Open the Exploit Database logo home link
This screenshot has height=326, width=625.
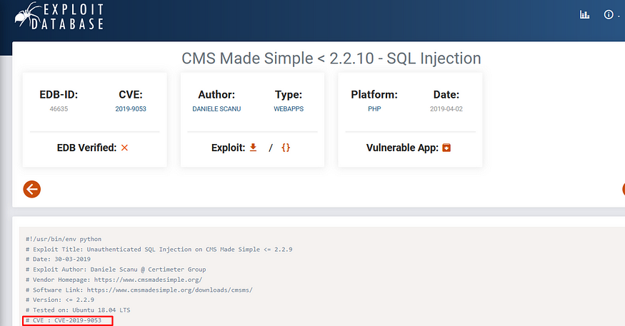coord(59,16)
